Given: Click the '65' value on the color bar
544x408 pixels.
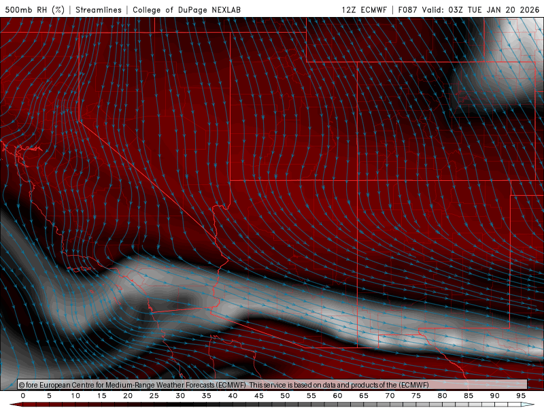Looking at the screenshot, I should click(364, 396).
